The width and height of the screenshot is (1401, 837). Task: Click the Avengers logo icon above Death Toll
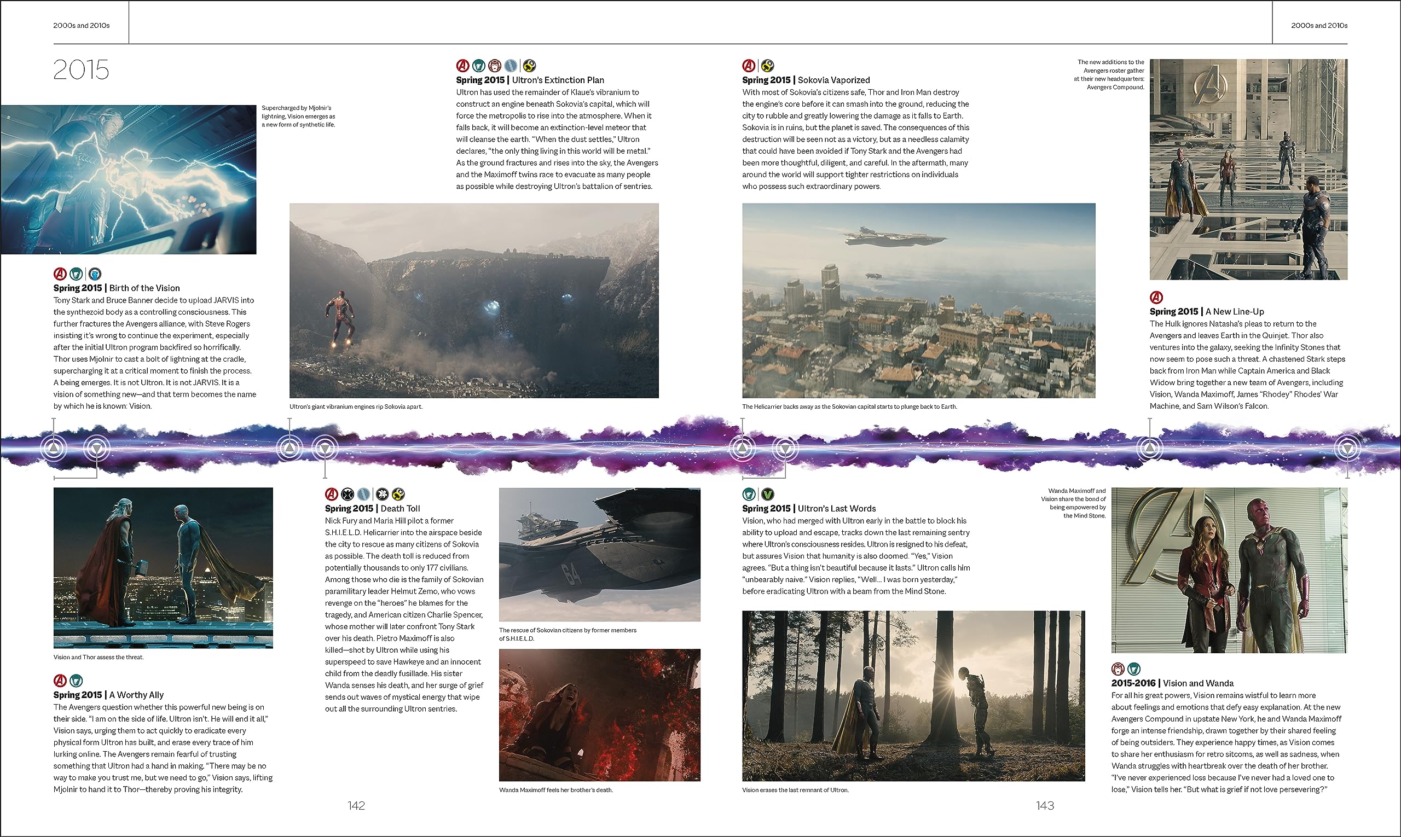(332, 495)
